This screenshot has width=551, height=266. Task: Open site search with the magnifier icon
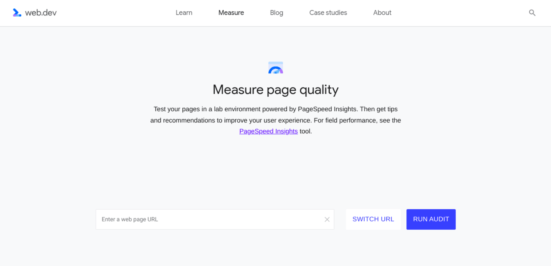[532, 12]
